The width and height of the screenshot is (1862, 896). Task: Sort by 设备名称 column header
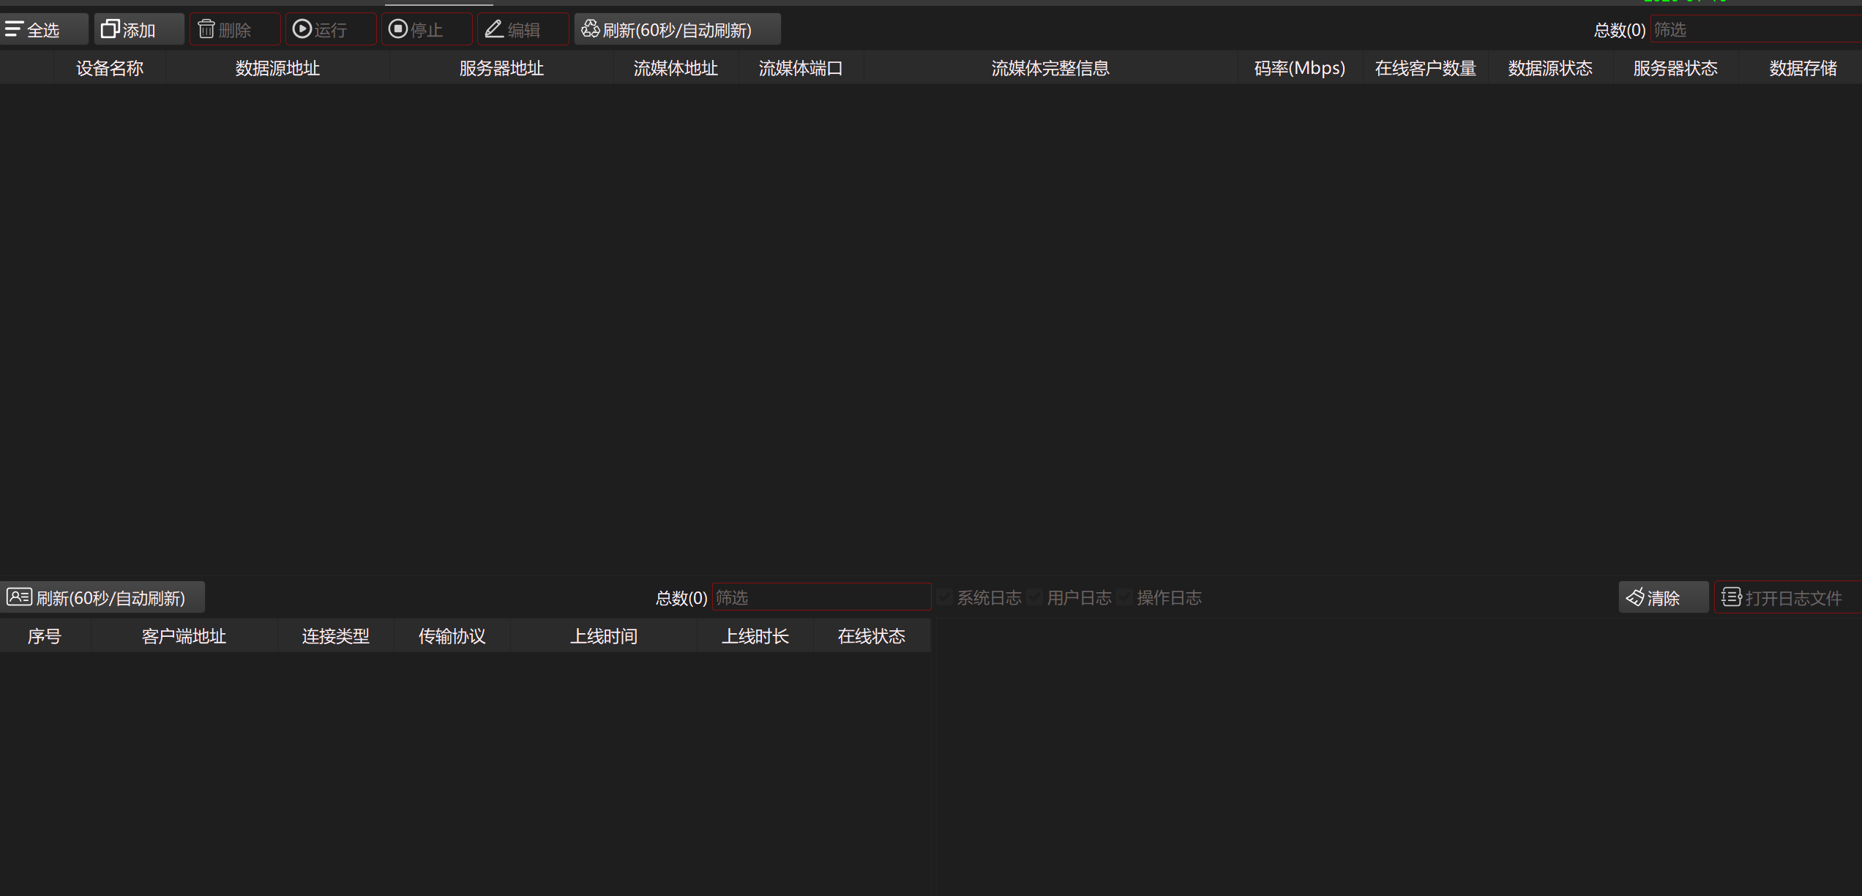(110, 68)
